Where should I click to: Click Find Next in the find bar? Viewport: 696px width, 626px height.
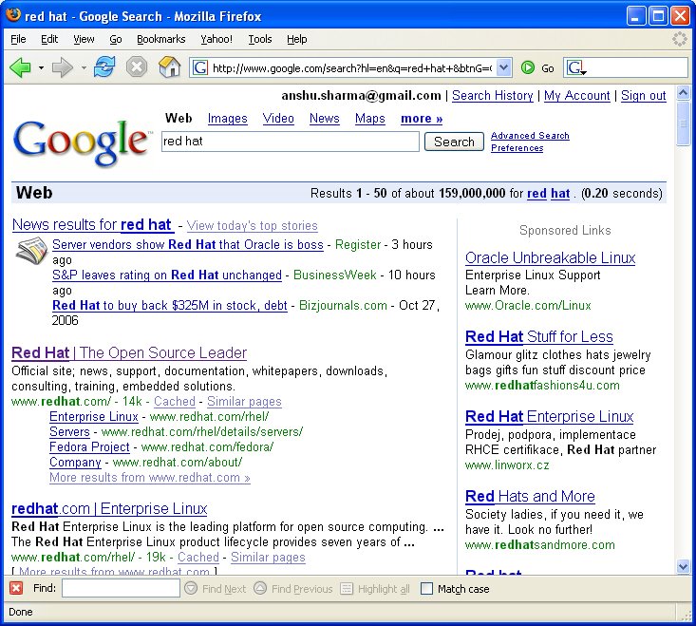(216, 589)
